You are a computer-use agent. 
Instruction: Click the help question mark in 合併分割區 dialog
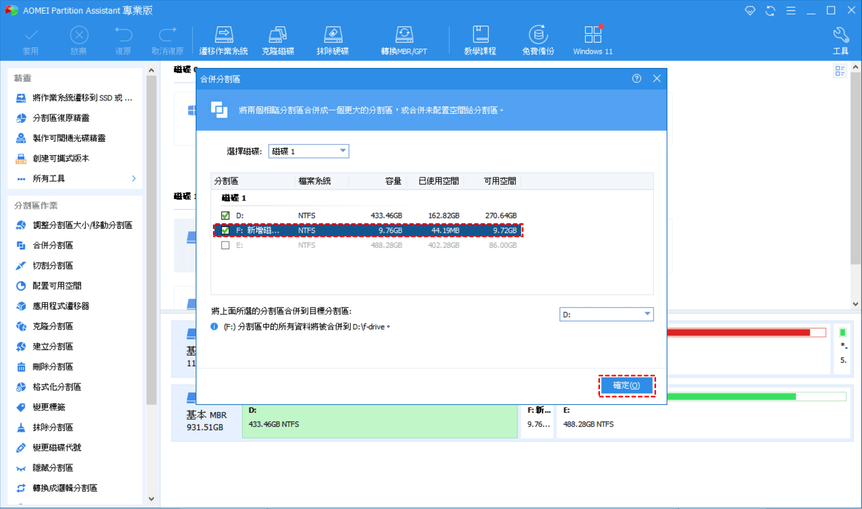click(x=637, y=79)
